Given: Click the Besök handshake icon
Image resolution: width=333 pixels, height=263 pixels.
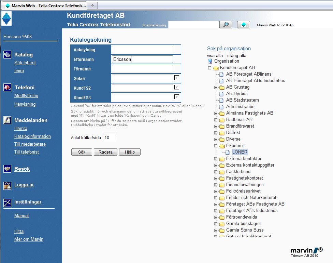Looking at the screenshot, I should (7, 169).
